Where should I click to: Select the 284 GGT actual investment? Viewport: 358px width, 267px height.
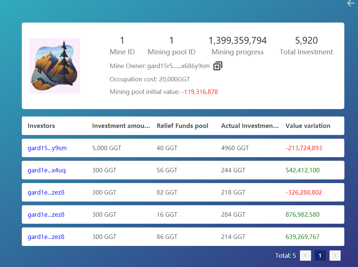tap(233, 214)
